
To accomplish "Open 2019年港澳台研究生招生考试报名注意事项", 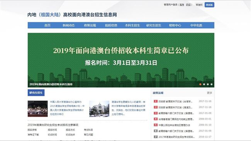I will [53, 125].
